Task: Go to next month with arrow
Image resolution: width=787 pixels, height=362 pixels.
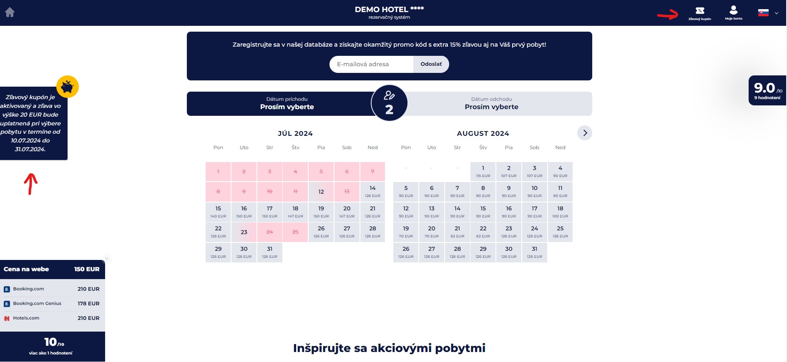Action: pos(585,133)
